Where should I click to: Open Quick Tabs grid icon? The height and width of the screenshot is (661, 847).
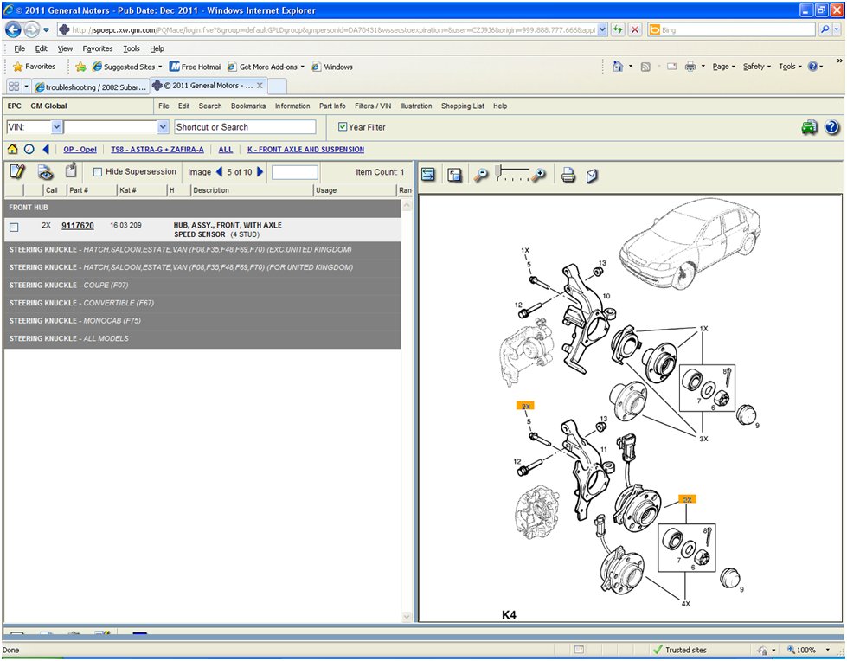pos(14,87)
